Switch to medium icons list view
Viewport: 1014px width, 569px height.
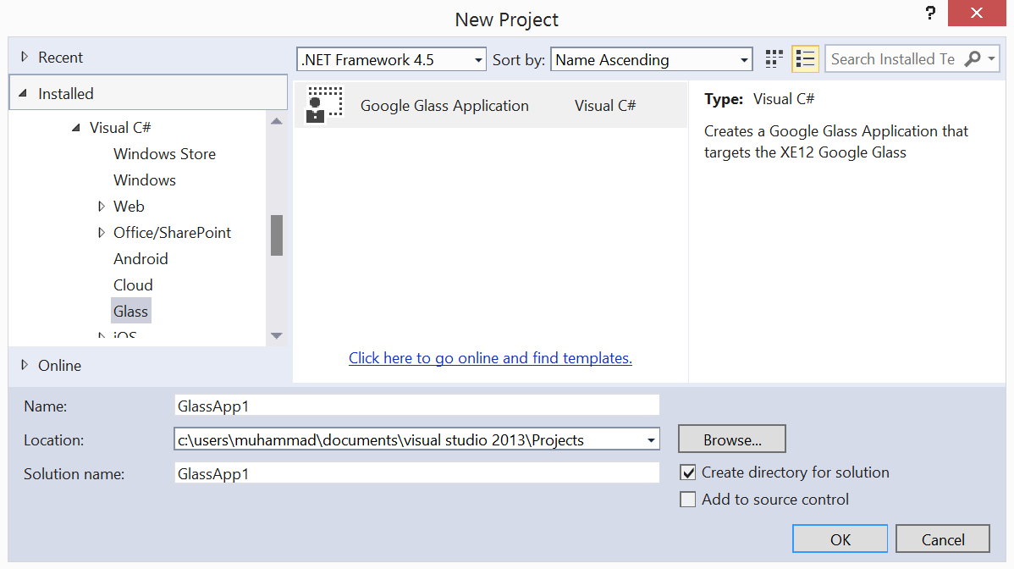click(805, 59)
